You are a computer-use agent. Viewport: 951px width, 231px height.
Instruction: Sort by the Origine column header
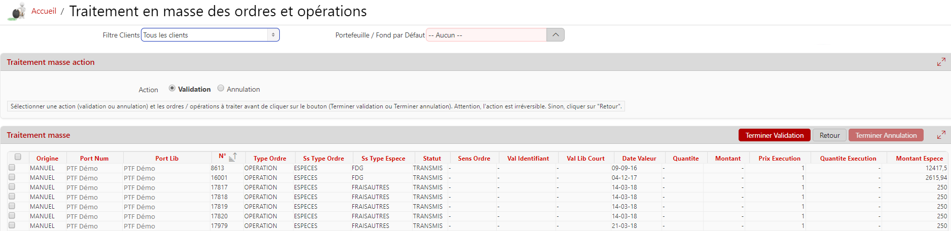[x=47, y=159]
